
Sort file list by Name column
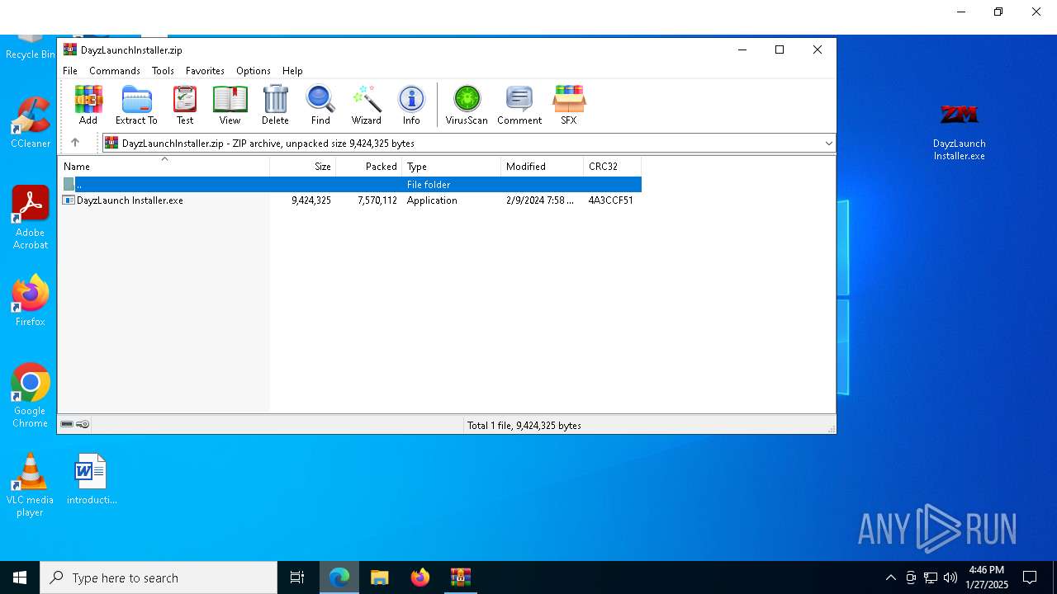click(x=164, y=167)
